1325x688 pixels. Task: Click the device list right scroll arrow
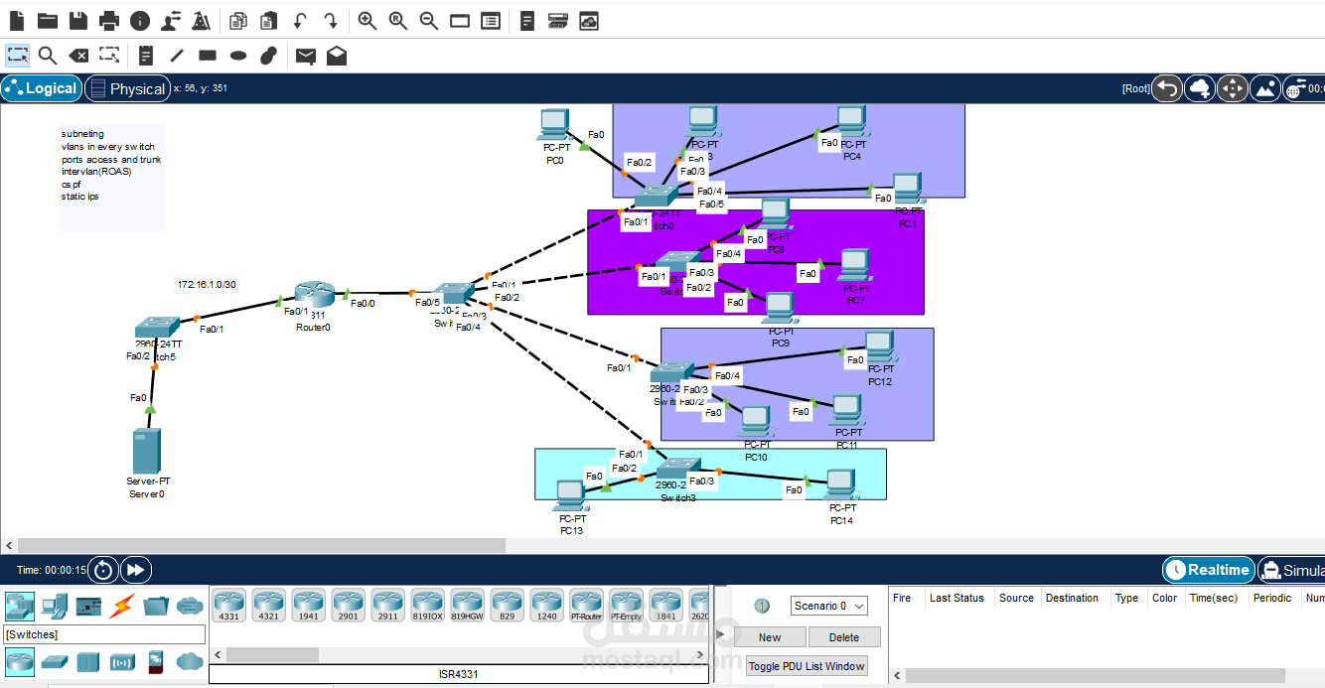click(x=700, y=655)
